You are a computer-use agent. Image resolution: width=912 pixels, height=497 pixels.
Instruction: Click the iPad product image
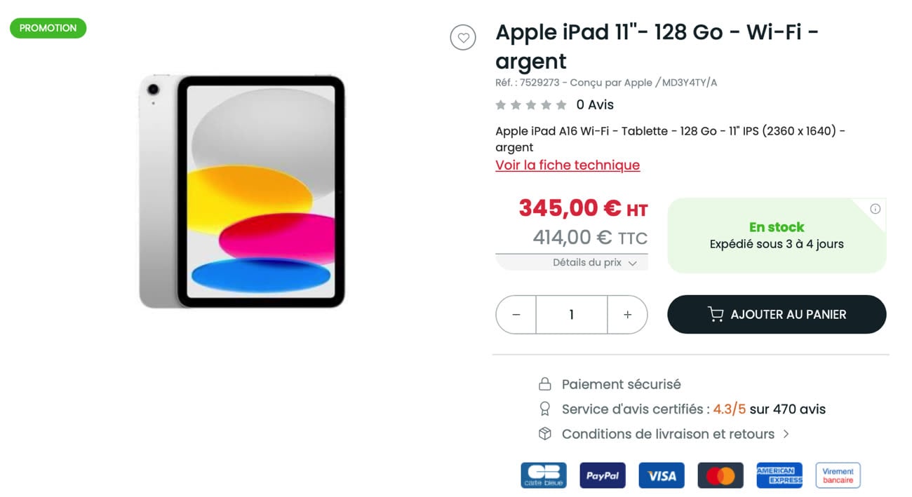pos(242,191)
